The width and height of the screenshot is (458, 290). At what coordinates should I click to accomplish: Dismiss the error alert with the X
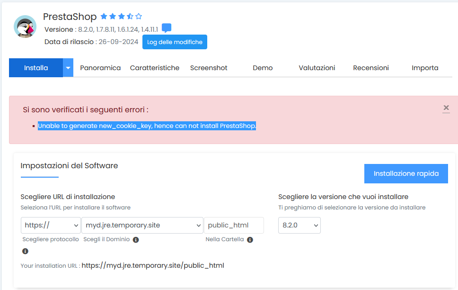tap(446, 108)
